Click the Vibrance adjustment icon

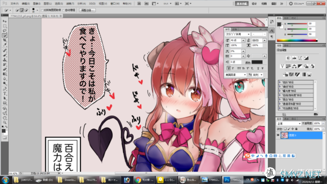pyautogui.click(x=282, y=66)
